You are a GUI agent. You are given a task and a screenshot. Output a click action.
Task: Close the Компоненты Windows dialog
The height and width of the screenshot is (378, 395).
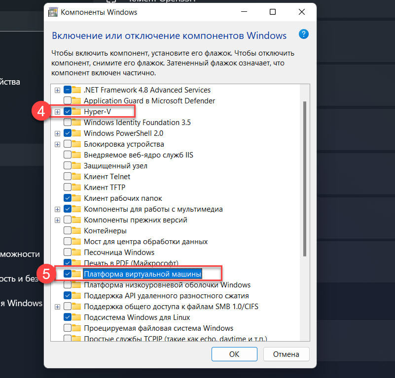coord(301,12)
